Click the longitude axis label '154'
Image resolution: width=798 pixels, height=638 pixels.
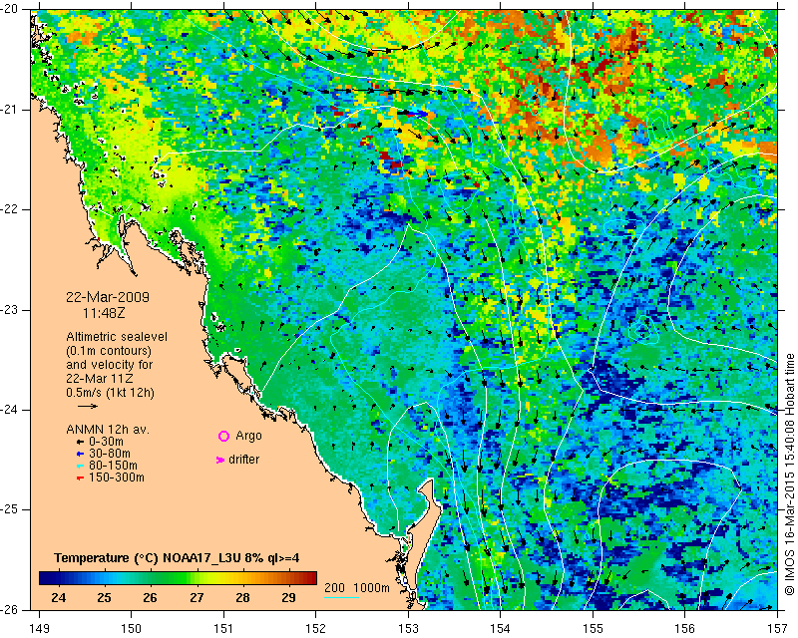[501, 629]
